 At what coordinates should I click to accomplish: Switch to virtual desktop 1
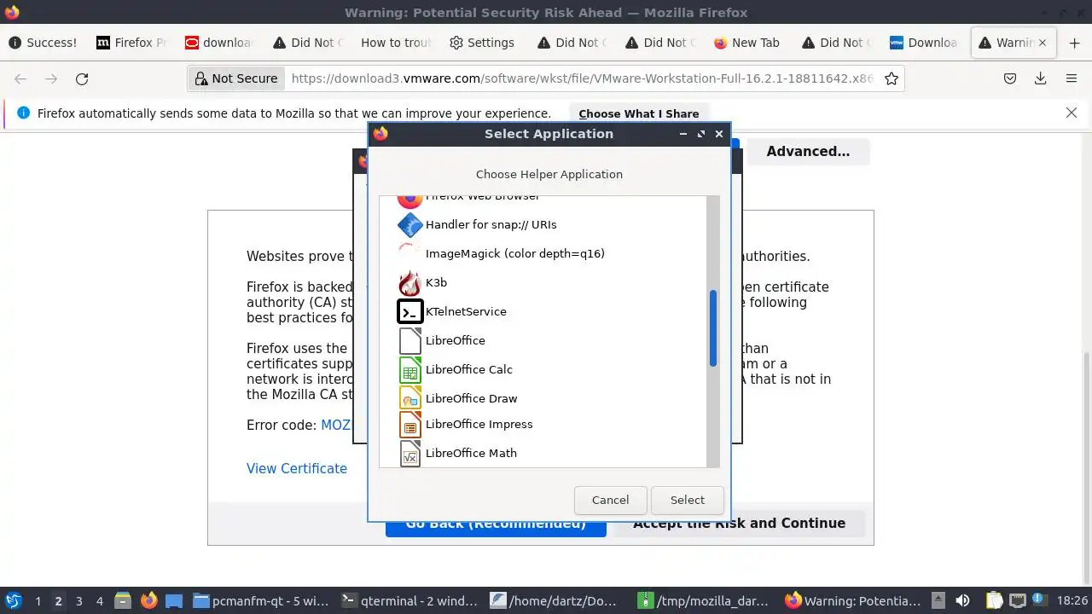(38, 601)
